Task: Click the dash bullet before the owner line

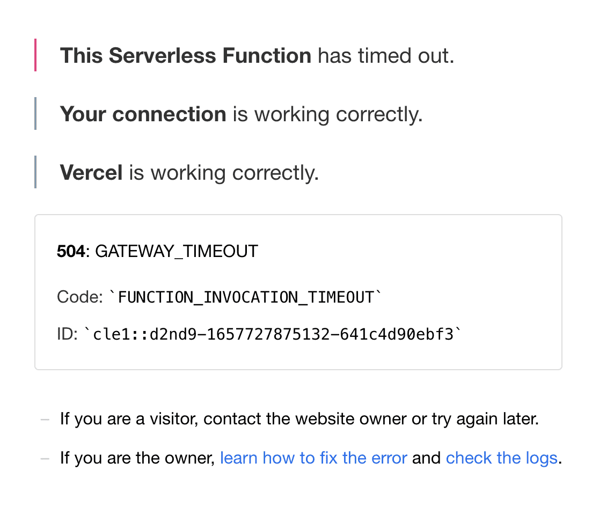Action: click(x=45, y=458)
